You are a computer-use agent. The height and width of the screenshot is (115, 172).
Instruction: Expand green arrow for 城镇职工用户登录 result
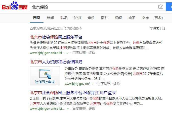pos(68,109)
